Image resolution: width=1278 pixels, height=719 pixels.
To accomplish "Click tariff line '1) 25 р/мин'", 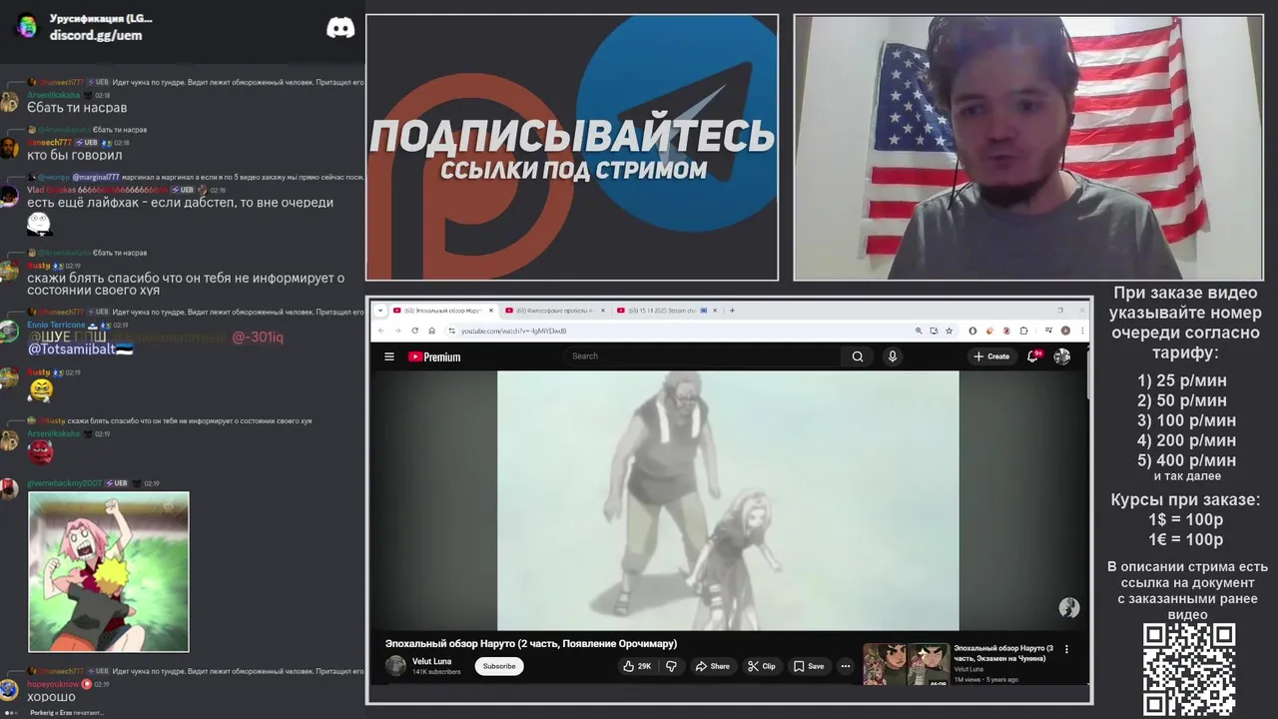I will 1182,380.
